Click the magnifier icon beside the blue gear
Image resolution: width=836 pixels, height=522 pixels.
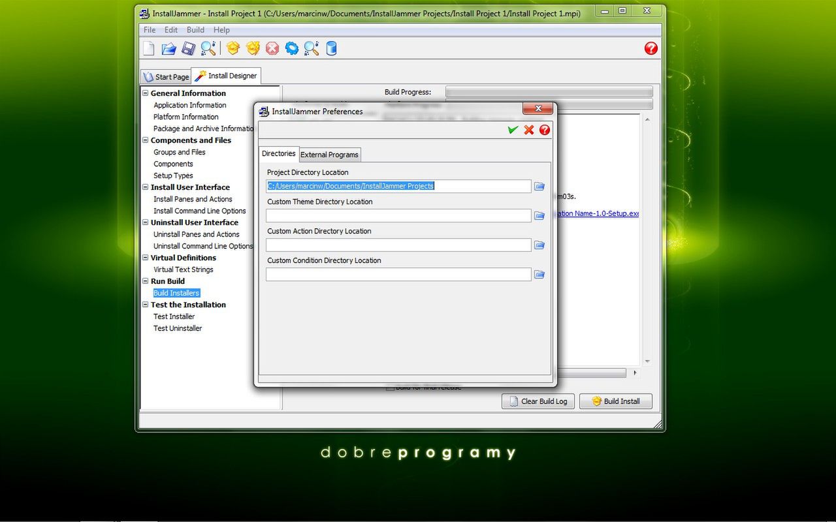pyautogui.click(x=312, y=48)
